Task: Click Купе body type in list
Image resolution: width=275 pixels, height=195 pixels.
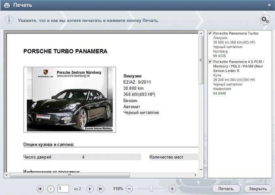Action: pyautogui.click(x=217, y=75)
